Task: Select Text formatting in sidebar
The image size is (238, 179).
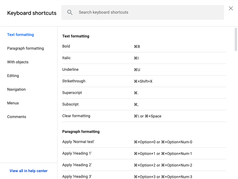Action: pyautogui.click(x=21, y=35)
